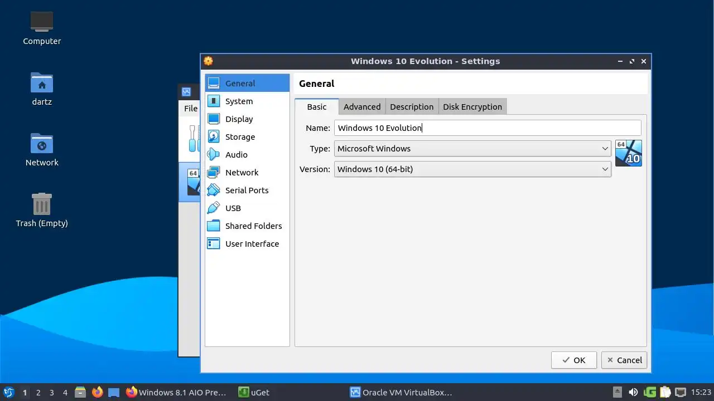Switch to the uGet taskbar window
Viewport: 714px width, 401px height.
pos(254,392)
